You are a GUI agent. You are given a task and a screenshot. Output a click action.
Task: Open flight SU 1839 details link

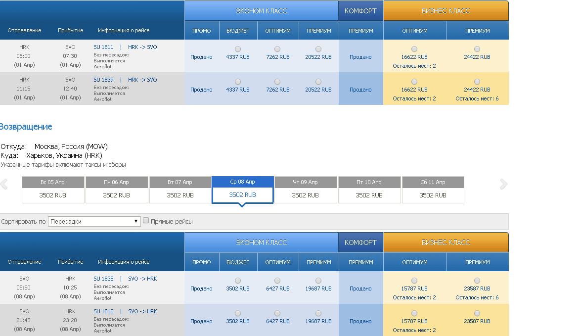pos(103,80)
